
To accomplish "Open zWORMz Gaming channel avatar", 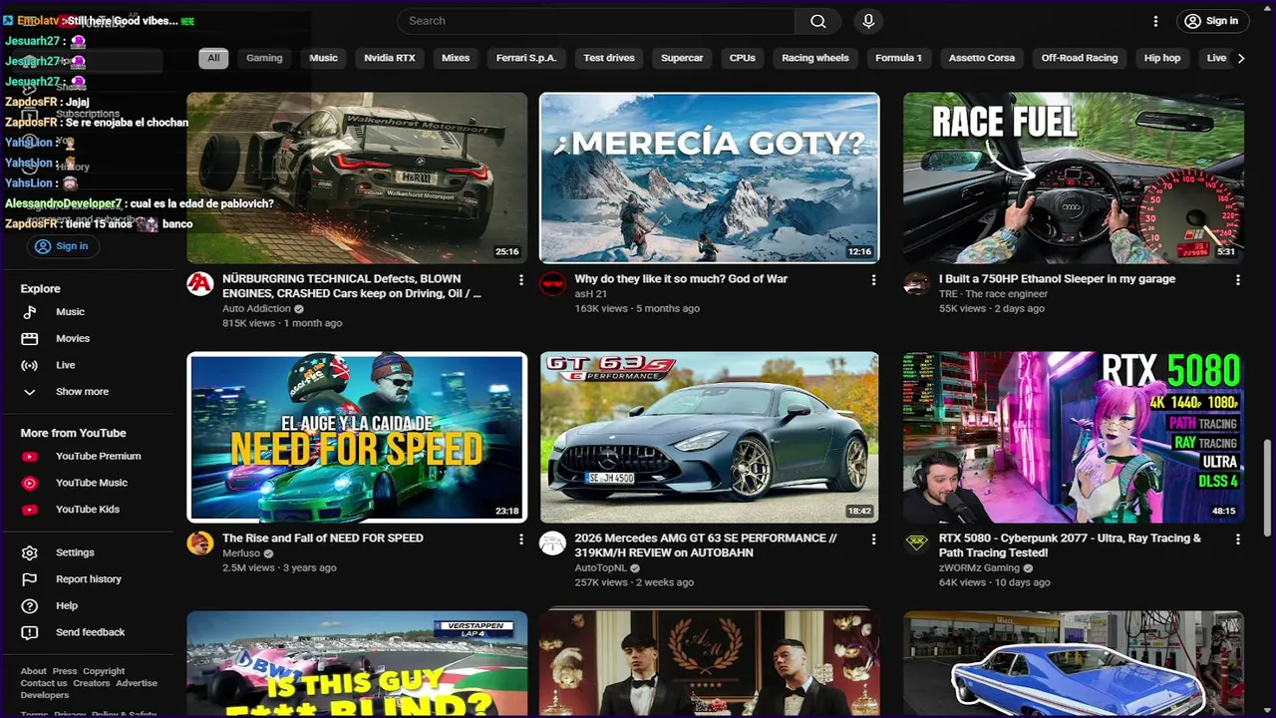I will [x=916, y=543].
